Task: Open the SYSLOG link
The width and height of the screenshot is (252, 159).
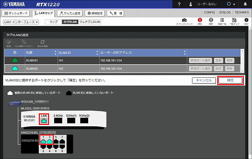Action: tap(225, 12)
